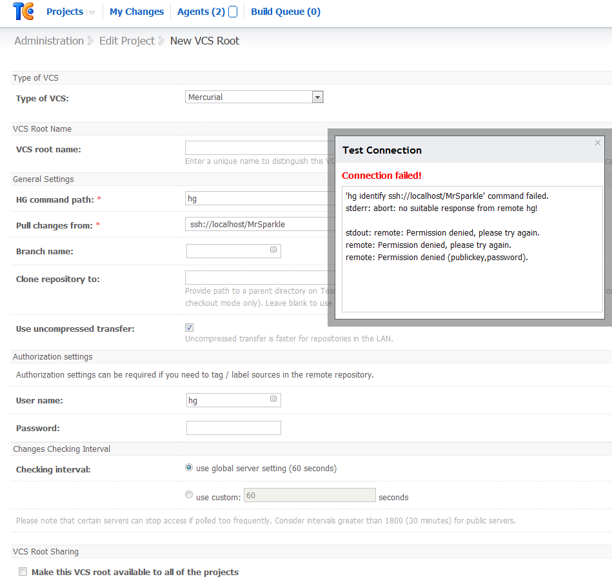
Task: Close the Test Connection dialog
Action: click(598, 143)
